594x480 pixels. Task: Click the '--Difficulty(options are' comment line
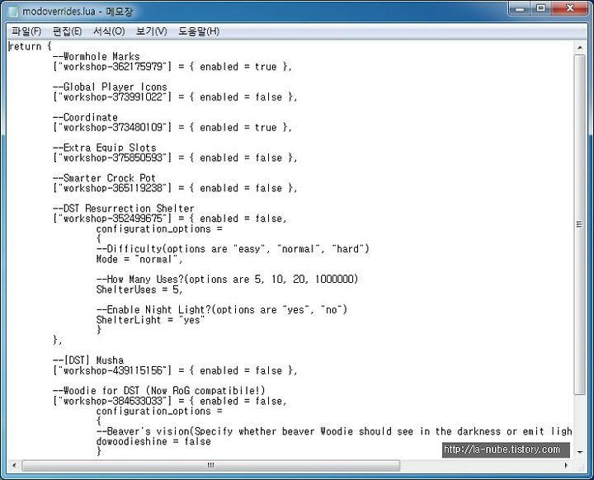click(x=233, y=249)
